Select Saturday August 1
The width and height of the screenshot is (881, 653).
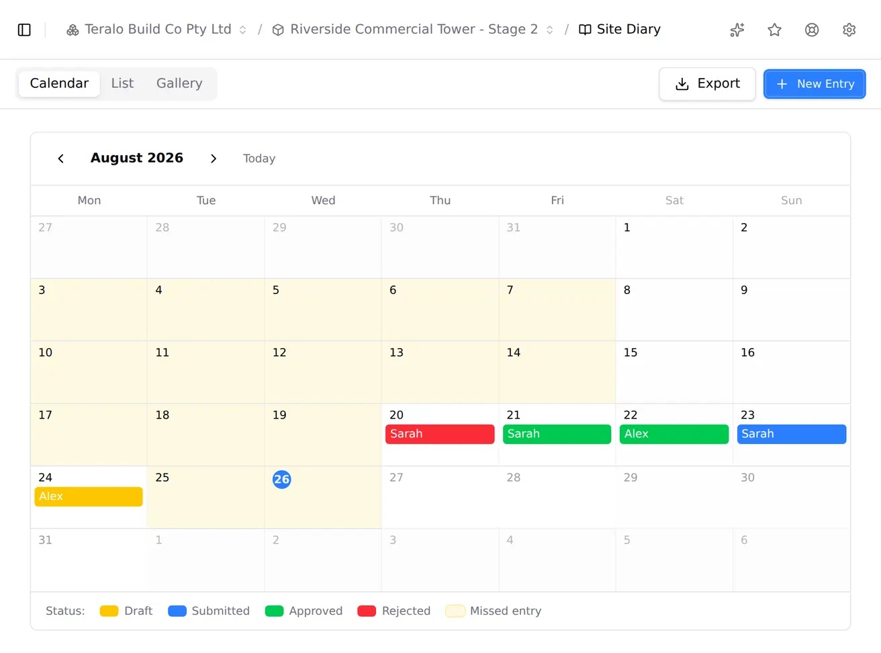674,247
